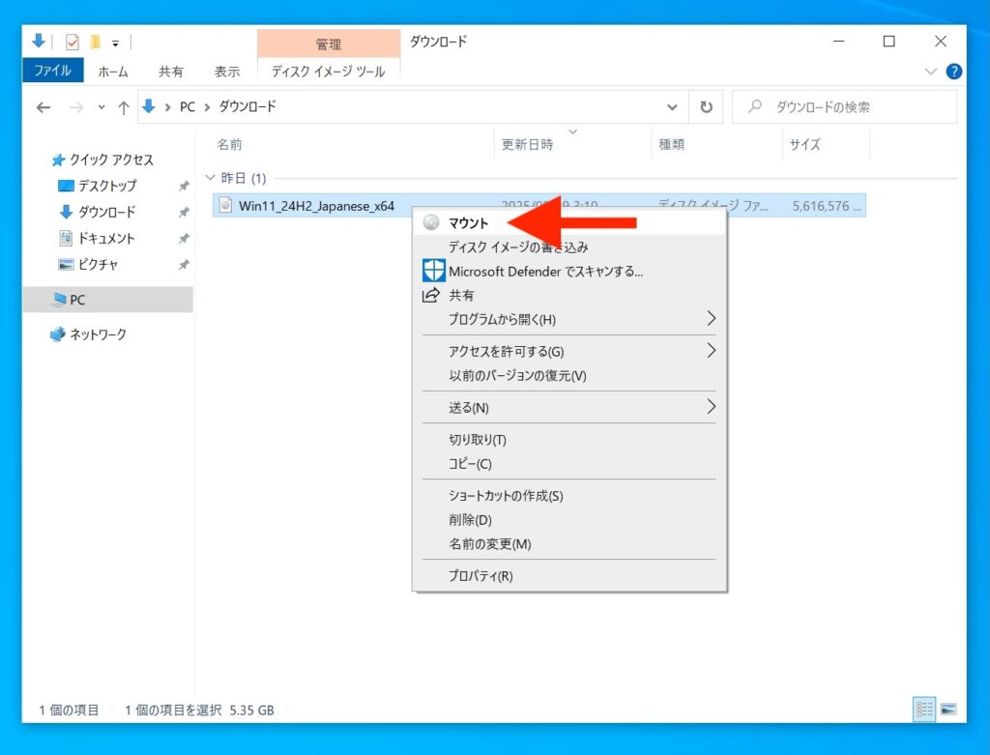Viewport: 990px width, 755px height.
Task: Click the refresh button beside address bar
Action: (707, 107)
